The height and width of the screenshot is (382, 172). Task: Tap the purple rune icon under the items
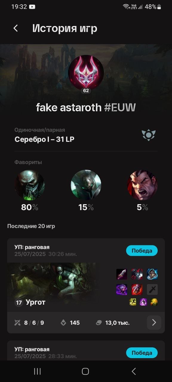pyautogui.click(x=143, y=302)
